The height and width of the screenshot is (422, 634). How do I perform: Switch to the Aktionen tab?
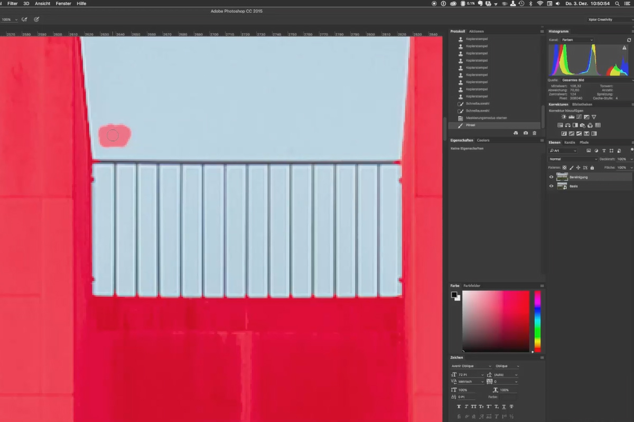point(476,31)
